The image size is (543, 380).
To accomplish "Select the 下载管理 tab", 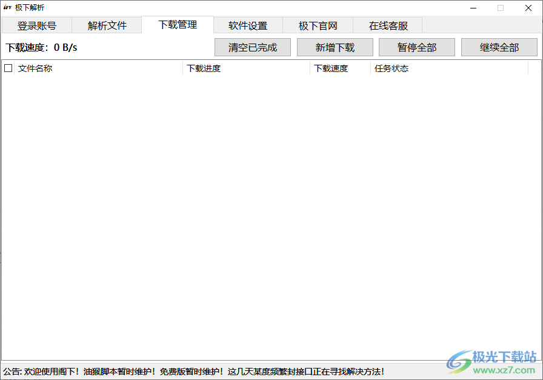I will tap(178, 25).
